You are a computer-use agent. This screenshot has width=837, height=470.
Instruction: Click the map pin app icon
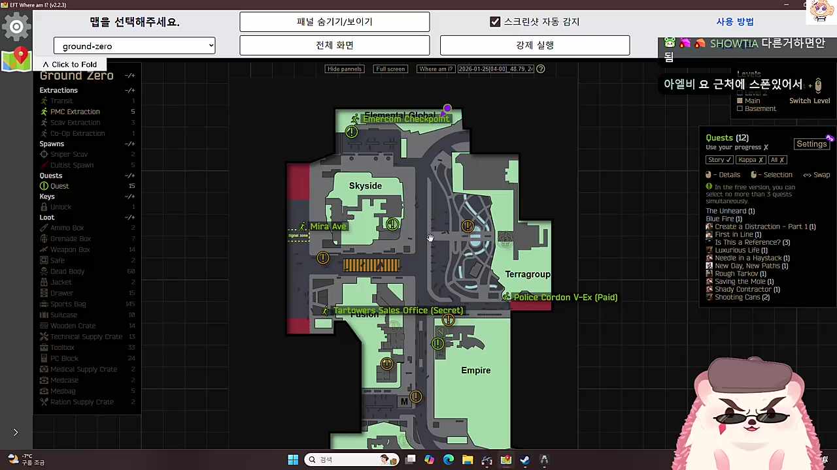(16, 59)
